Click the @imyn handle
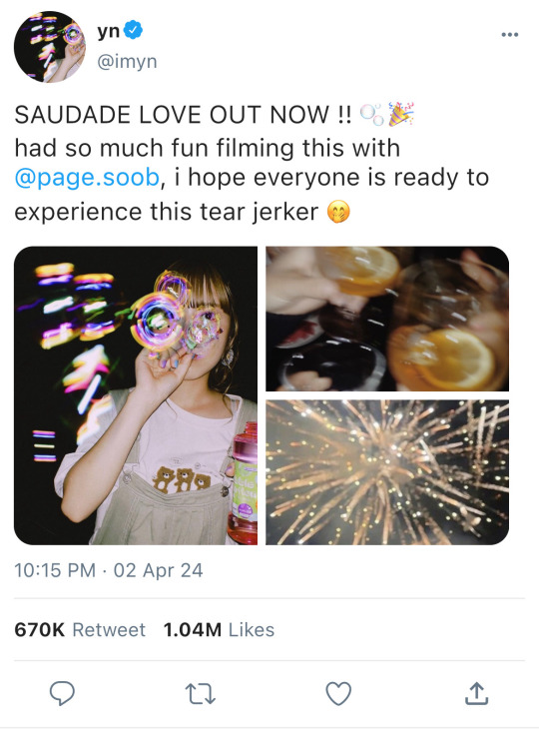The width and height of the screenshot is (539, 736). pos(127,62)
